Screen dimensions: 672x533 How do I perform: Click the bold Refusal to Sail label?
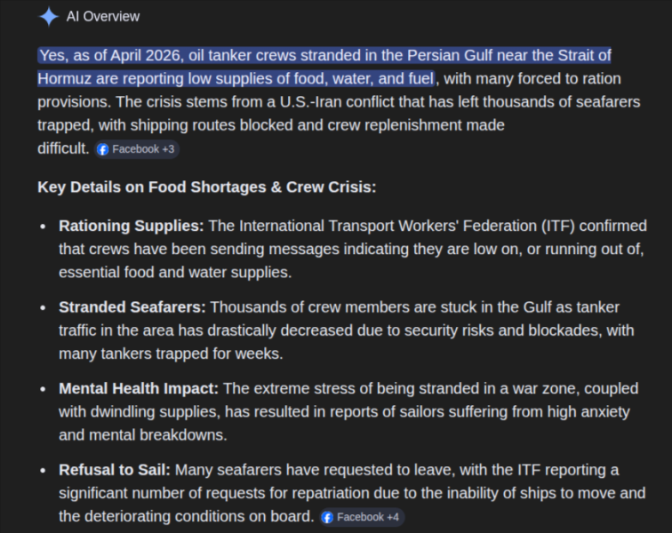[115, 470]
